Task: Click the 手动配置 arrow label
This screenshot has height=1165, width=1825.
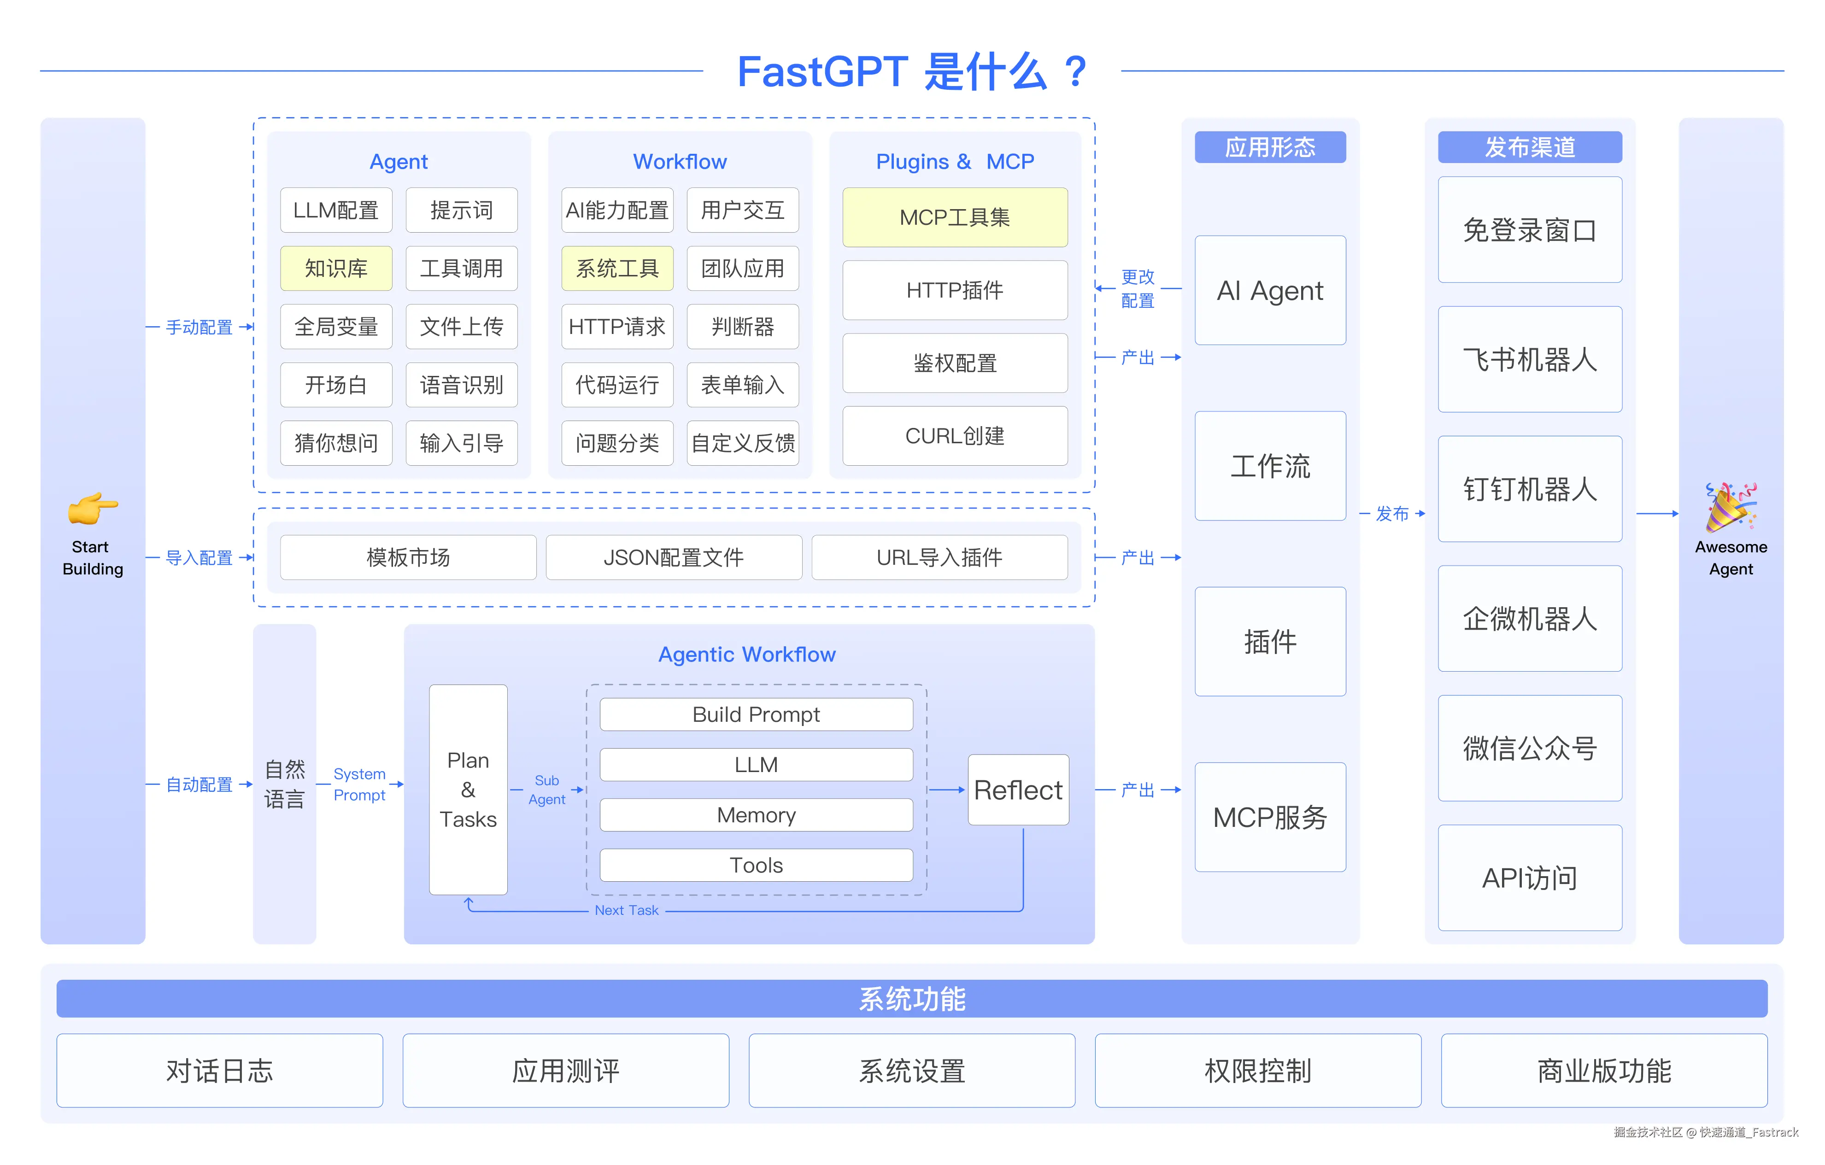Action: [200, 328]
